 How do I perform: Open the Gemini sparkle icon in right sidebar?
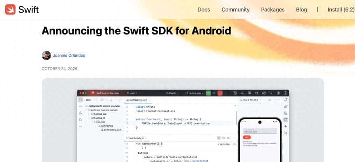click(x=286, y=126)
